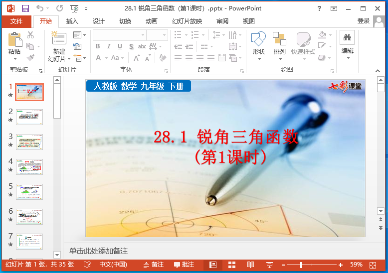Toggle Italic formatting

[109, 46]
